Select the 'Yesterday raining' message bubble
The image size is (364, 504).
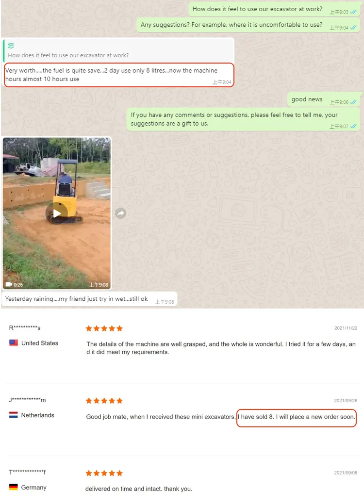pyautogui.click(x=89, y=299)
